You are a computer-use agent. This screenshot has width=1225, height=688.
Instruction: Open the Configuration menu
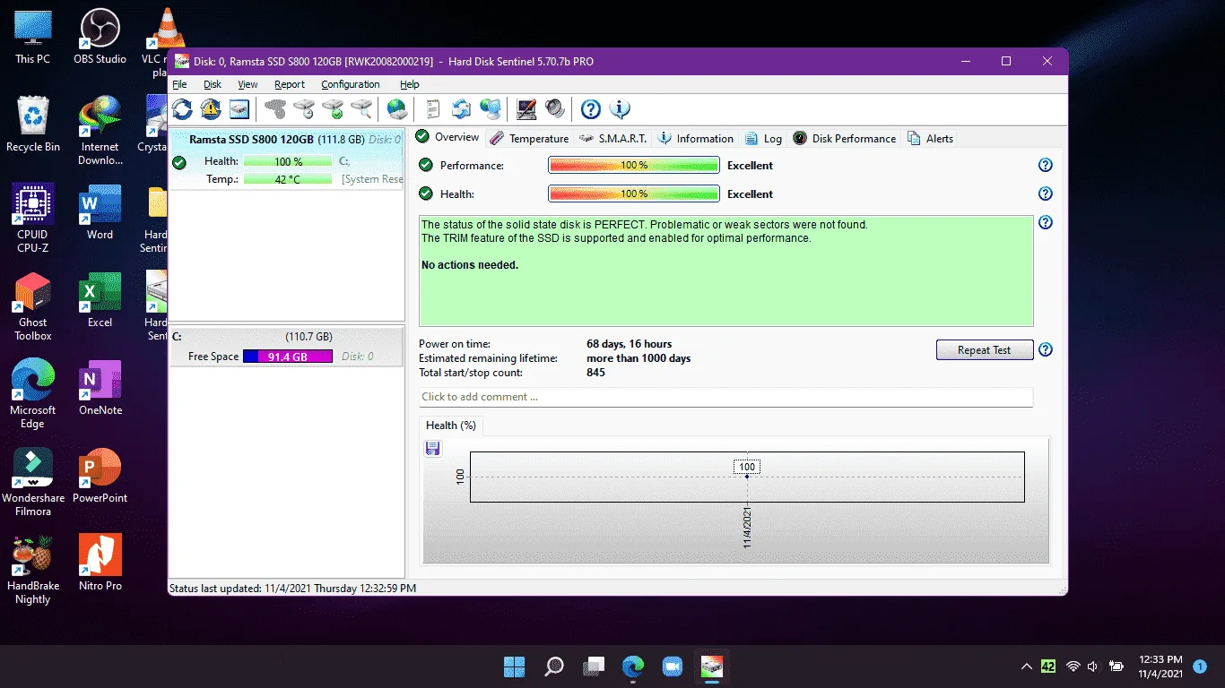(x=351, y=84)
